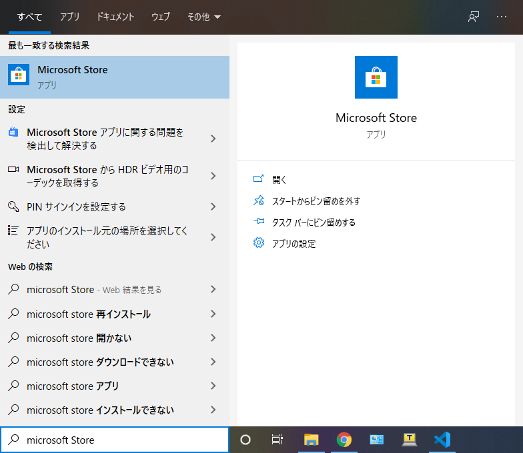Screen dimensions: 523x453
Task: Select タスク バーにピン留めする
Action: coord(314,223)
